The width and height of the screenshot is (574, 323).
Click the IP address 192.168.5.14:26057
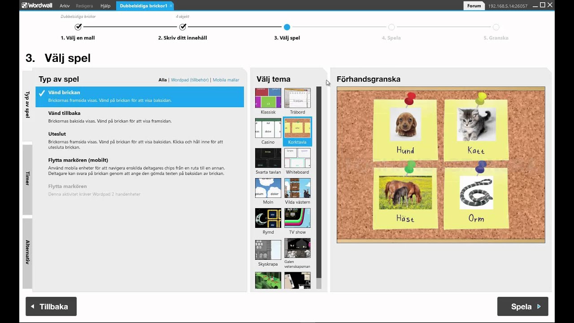tap(508, 6)
